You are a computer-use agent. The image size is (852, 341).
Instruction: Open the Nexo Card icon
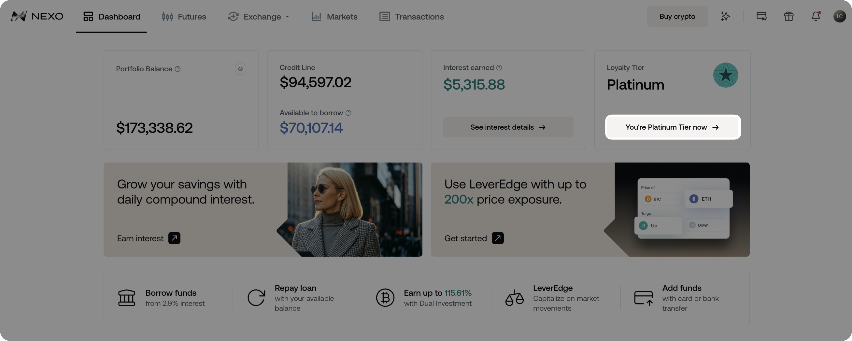[x=761, y=16]
